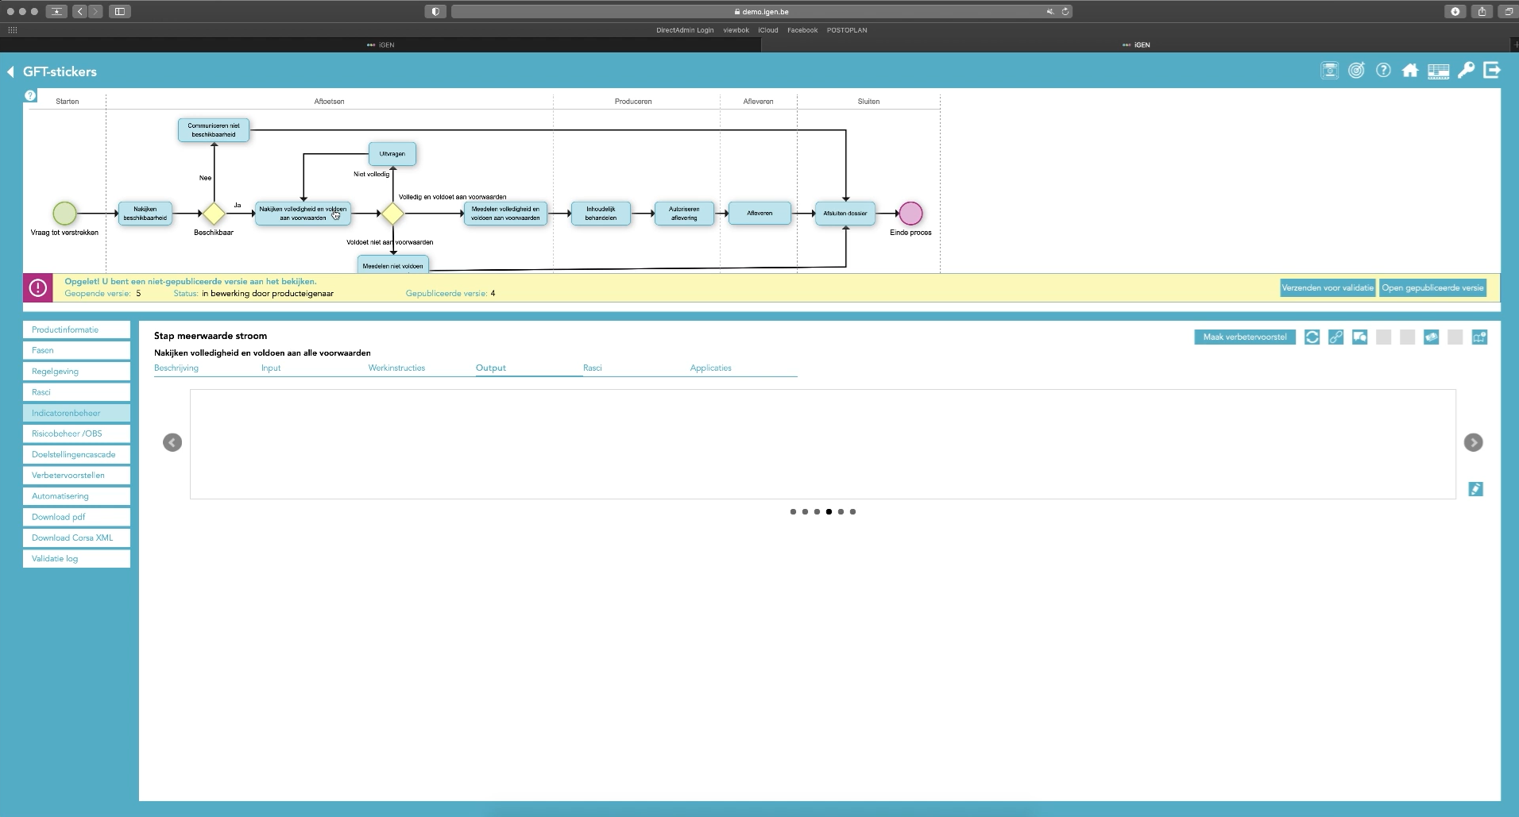Viewport: 1519px width, 817px height.
Task: Log out with the exit arrow icon
Action: (1492, 71)
